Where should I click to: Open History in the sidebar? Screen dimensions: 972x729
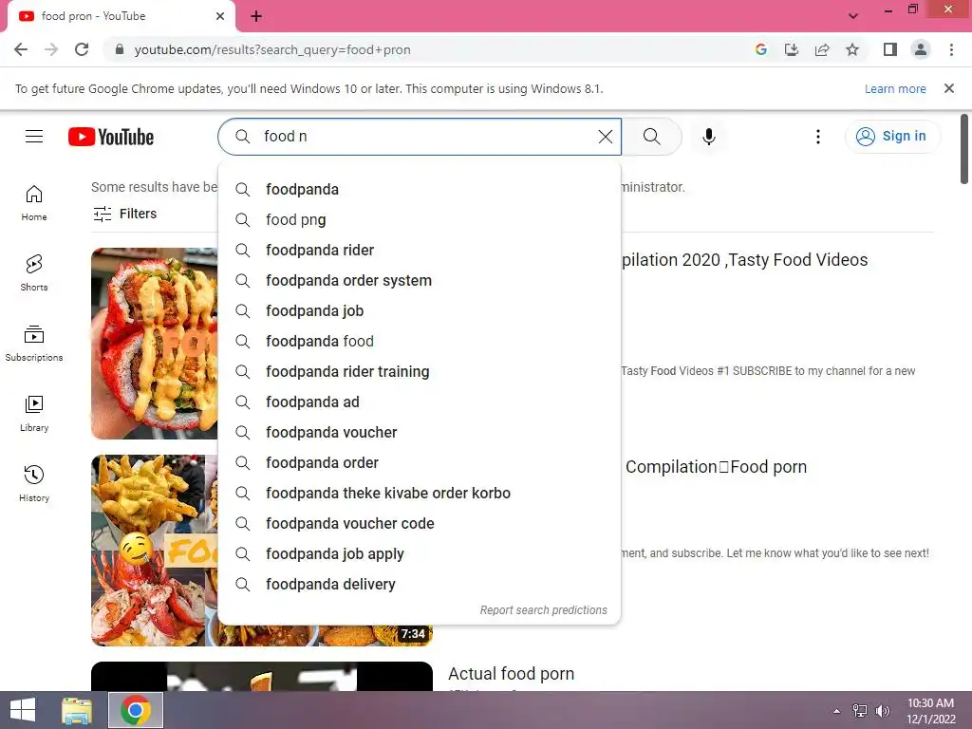pos(34,483)
